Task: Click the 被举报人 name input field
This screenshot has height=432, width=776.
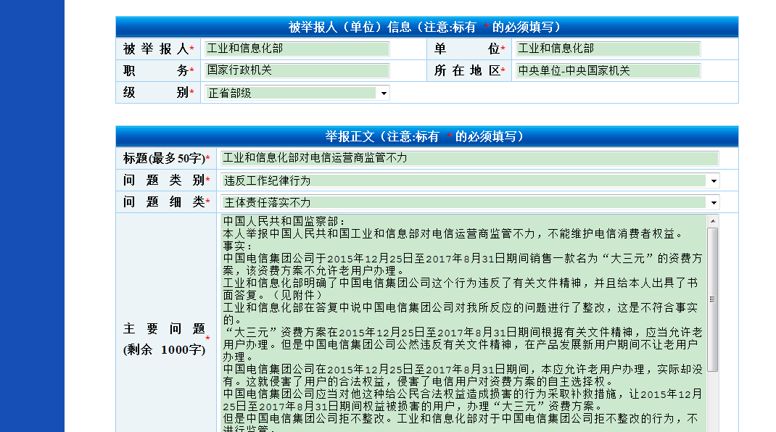Action: [297, 49]
